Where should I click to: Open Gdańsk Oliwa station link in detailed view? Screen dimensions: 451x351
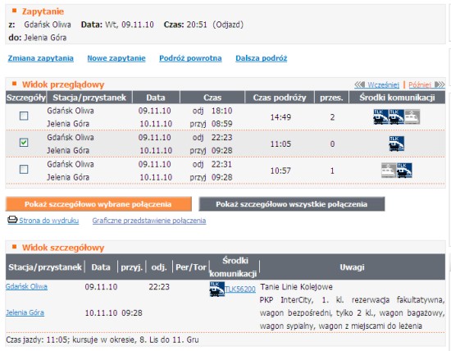(26, 286)
